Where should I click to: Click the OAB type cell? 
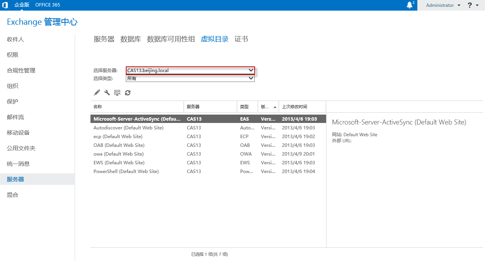(245, 145)
